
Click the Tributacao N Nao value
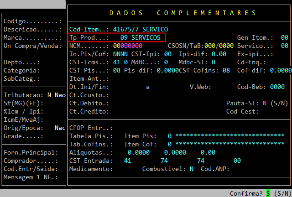pyautogui.click(x=57, y=95)
